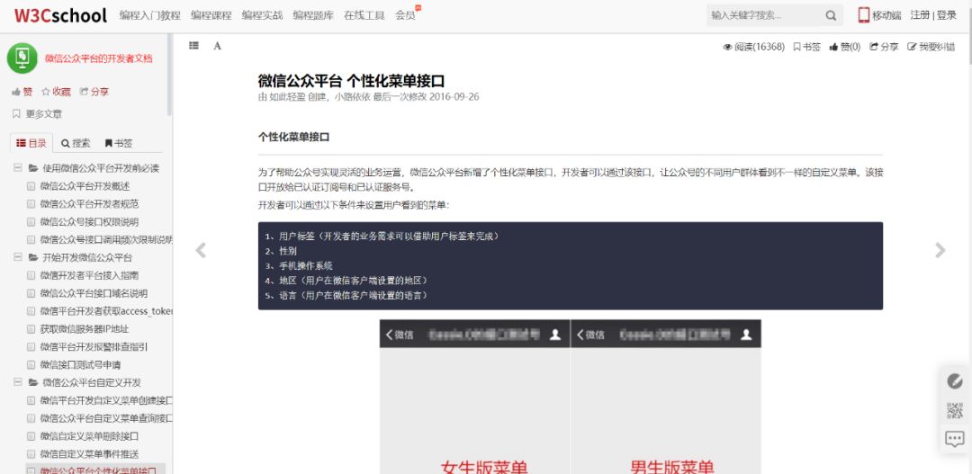Click the search magnifier icon in header
Image resolution: width=972 pixels, height=474 pixels.
[x=830, y=15]
